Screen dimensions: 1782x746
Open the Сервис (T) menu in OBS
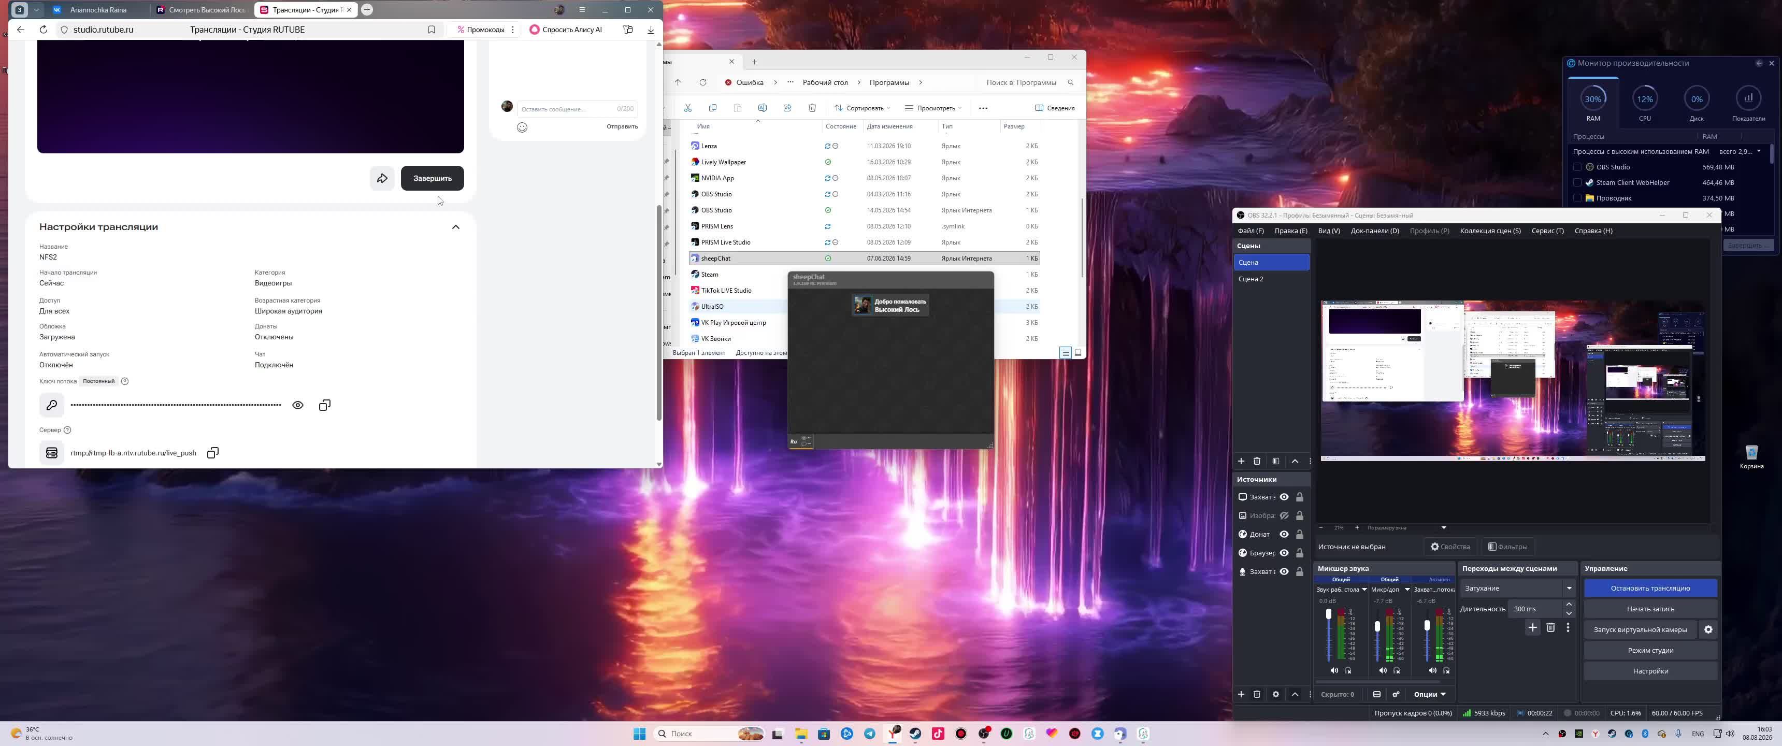pos(1547,231)
